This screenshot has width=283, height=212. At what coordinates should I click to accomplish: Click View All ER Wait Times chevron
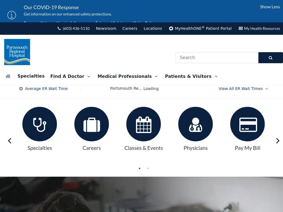coord(267,89)
